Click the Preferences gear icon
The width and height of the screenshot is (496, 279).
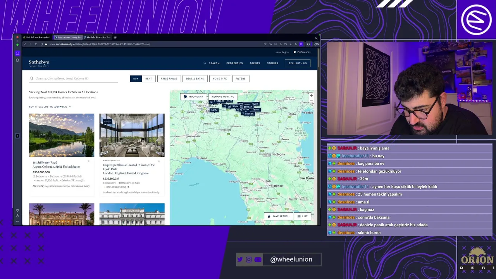pos(294,52)
